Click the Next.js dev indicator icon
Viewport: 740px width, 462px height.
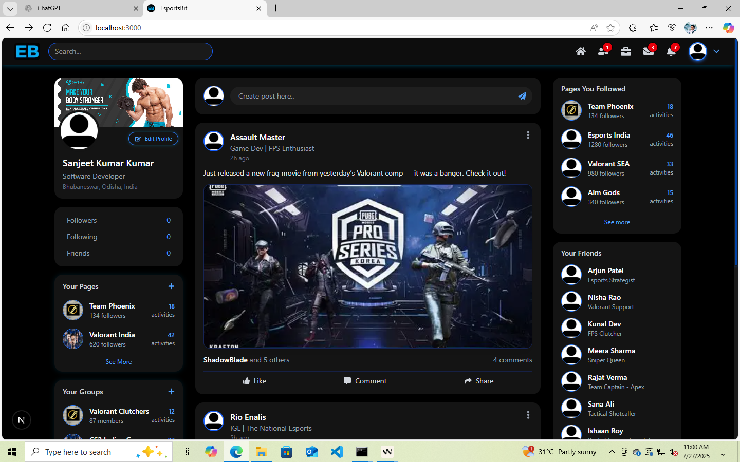[x=22, y=420]
